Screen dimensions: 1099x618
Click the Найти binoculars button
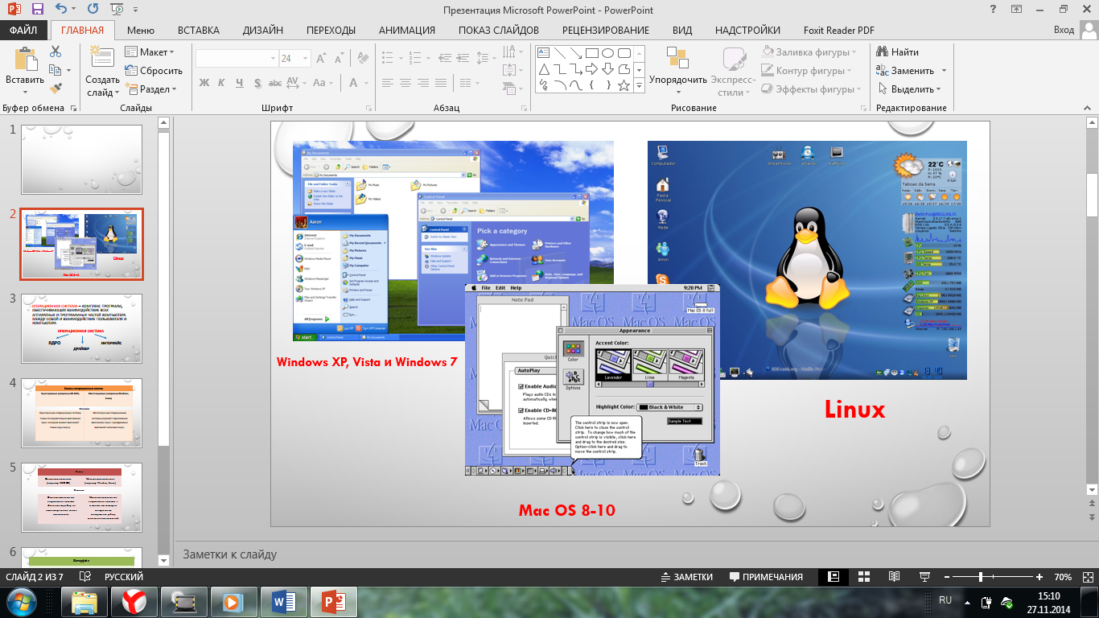click(x=897, y=51)
